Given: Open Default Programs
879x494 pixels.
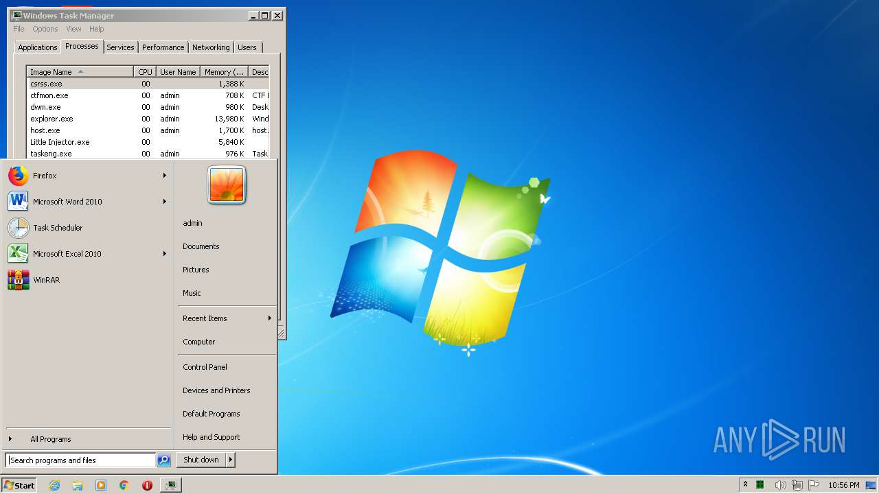Looking at the screenshot, I should [x=212, y=414].
